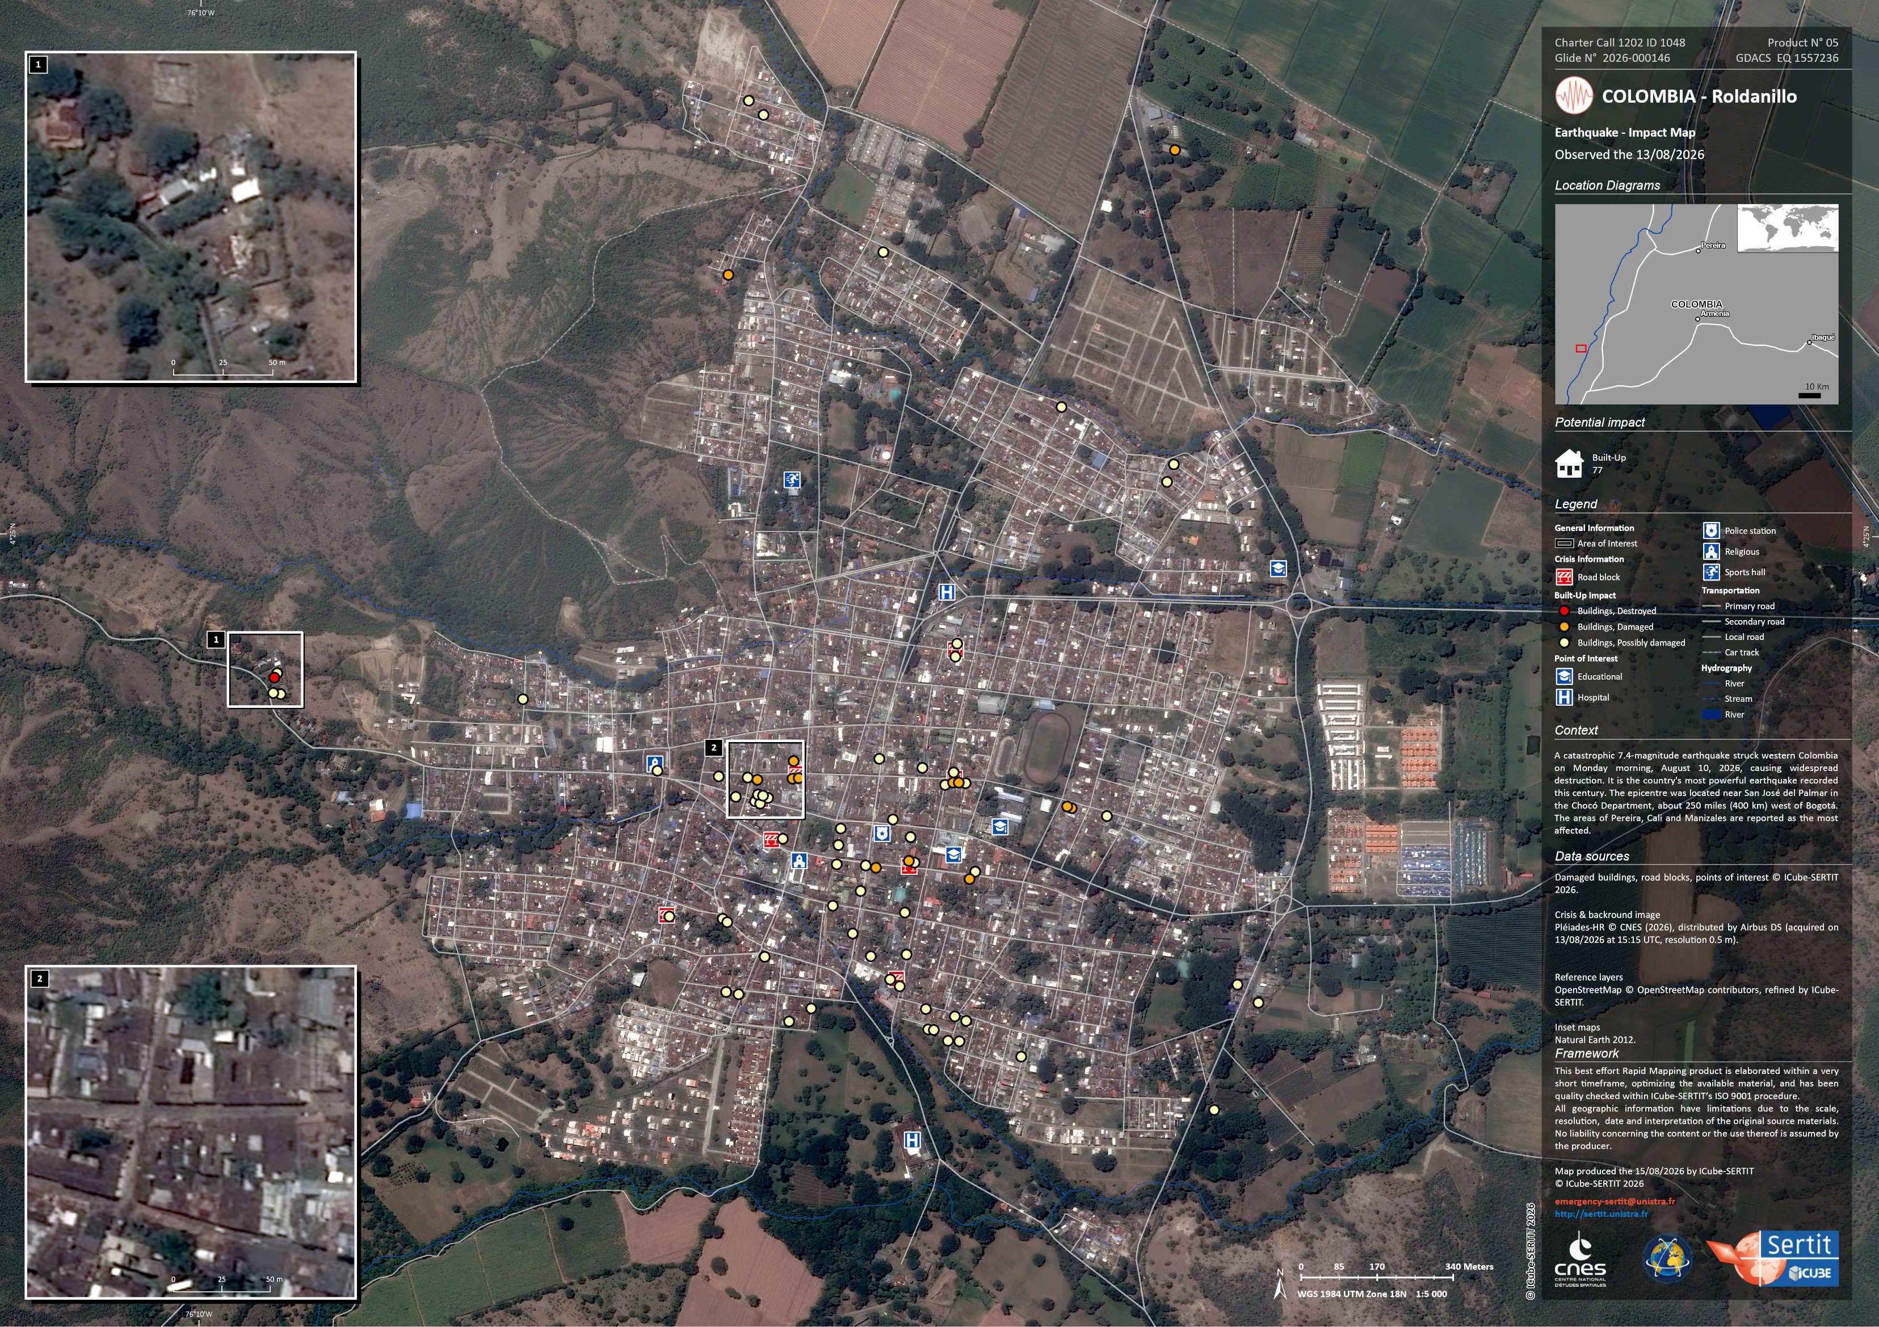Click the "Built-Up Impact" legend subheading
The width and height of the screenshot is (1879, 1327).
[x=1585, y=596]
